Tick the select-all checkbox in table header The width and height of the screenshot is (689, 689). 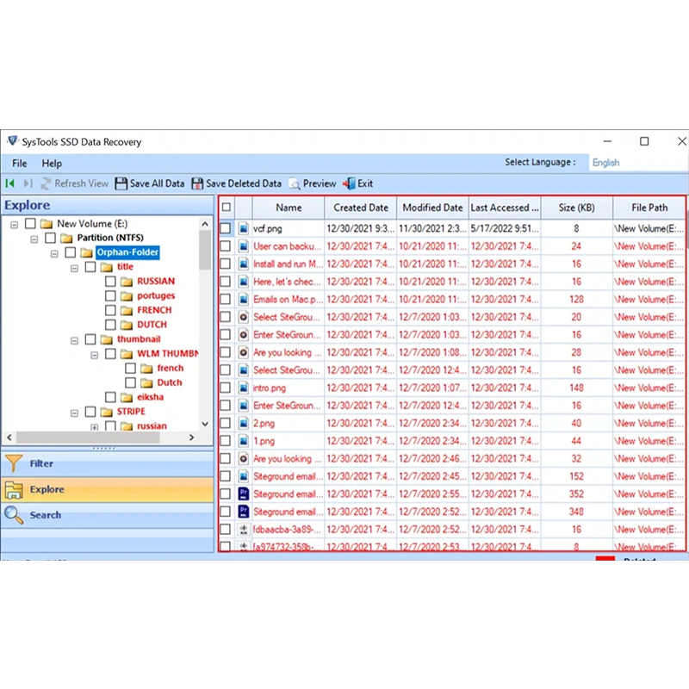227,207
